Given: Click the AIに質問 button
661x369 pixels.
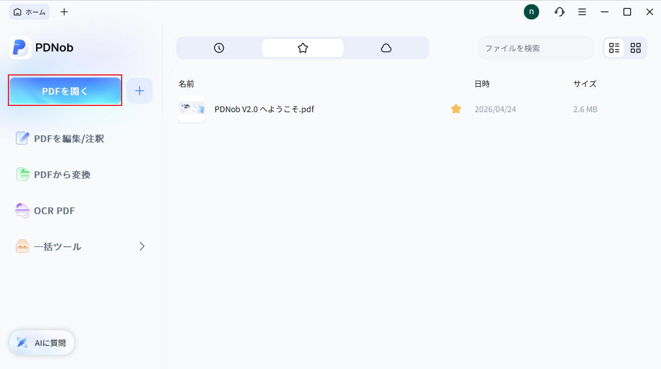Looking at the screenshot, I should tap(42, 343).
